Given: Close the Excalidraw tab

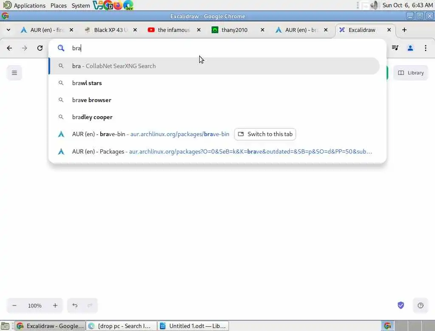Looking at the screenshot, I should [389, 30].
